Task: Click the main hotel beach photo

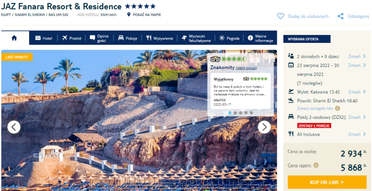Action: (105, 133)
